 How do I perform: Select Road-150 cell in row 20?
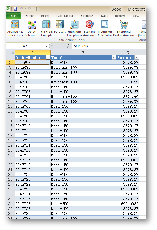83,150
